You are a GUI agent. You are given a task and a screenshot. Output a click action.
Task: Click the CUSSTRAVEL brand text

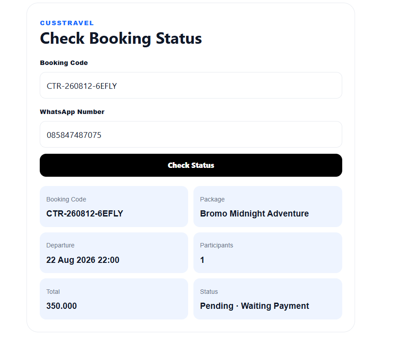[x=67, y=23]
